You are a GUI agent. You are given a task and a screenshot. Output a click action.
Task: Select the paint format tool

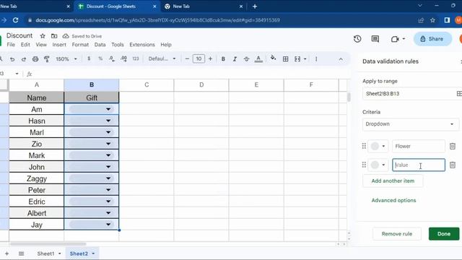(46, 59)
